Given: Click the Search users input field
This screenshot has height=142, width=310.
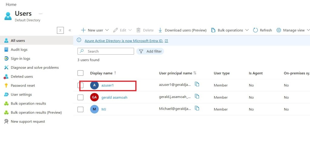Looking at the screenshot, I should 109,51.
